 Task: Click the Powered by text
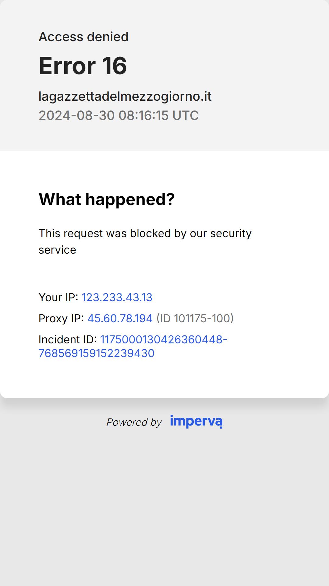(x=134, y=422)
